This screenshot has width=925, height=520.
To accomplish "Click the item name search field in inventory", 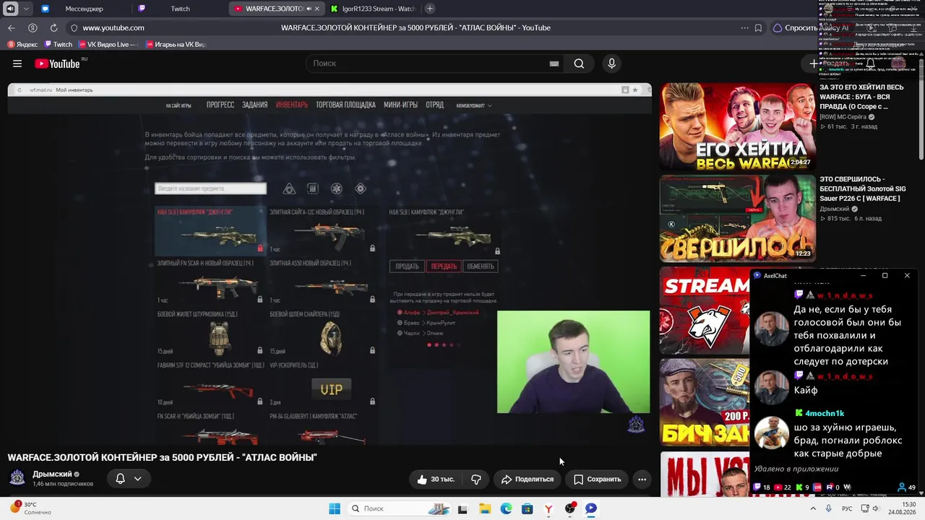I will point(210,188).
